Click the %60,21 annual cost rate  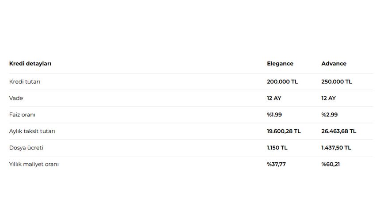331,164
